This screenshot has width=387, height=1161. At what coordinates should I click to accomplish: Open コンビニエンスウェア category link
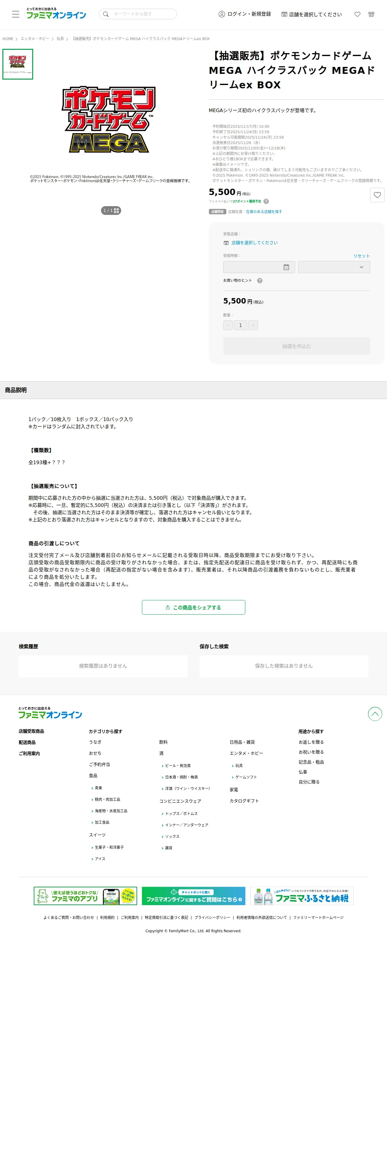(x=180, y=801)
